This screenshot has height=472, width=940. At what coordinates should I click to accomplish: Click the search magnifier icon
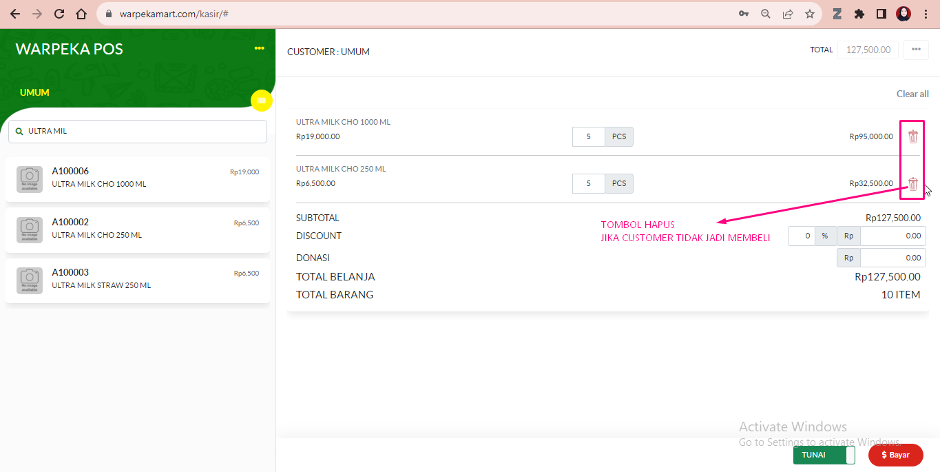[19, 131]
